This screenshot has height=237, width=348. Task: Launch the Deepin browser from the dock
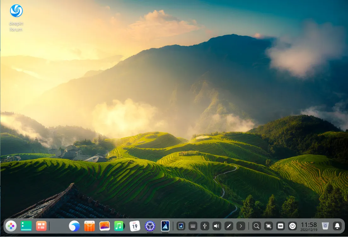74,226
